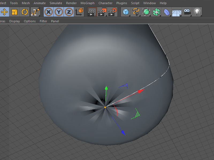Toggle X axis lock

pos(49,12)
